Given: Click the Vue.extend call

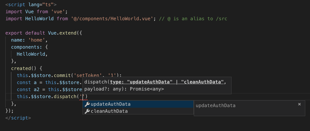Looking at the screenshot, I should pyautogui.click(x=62, y=33).
